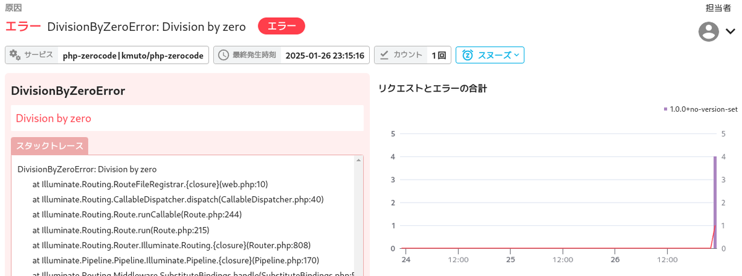Viewport: 742px width, 276px height.
Task: Click the alarm clock snooze icon
Action: click(x=468, y=55)
